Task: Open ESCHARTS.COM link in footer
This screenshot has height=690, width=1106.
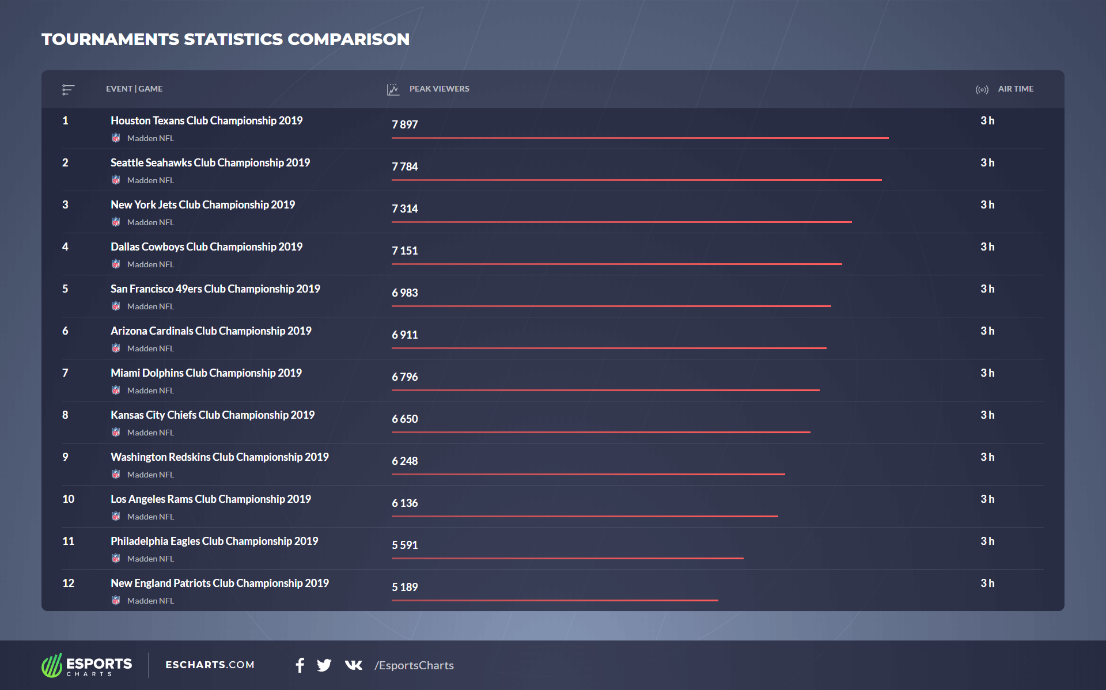Action: tap(210, 665)
